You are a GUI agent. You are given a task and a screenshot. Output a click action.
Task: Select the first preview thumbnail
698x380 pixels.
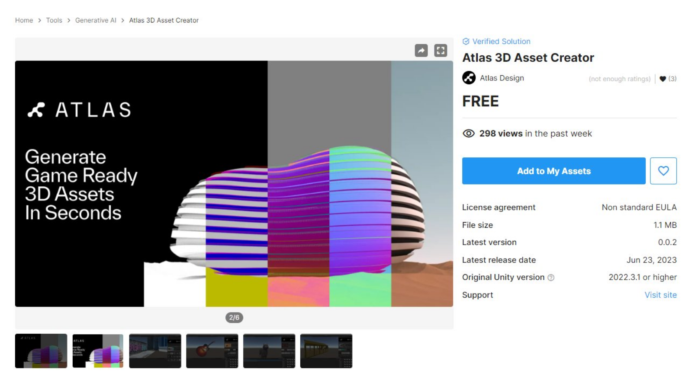(41, 351)
